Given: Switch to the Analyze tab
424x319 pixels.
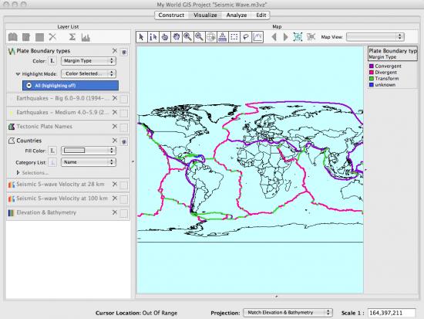Looking at the screenshot, I should (237, 15).
